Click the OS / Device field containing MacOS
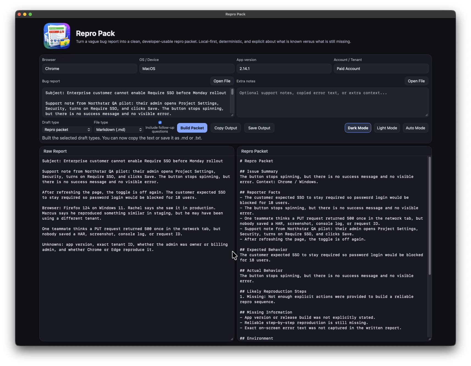Screen dimensions: 471x366 (x=187, y=69)
